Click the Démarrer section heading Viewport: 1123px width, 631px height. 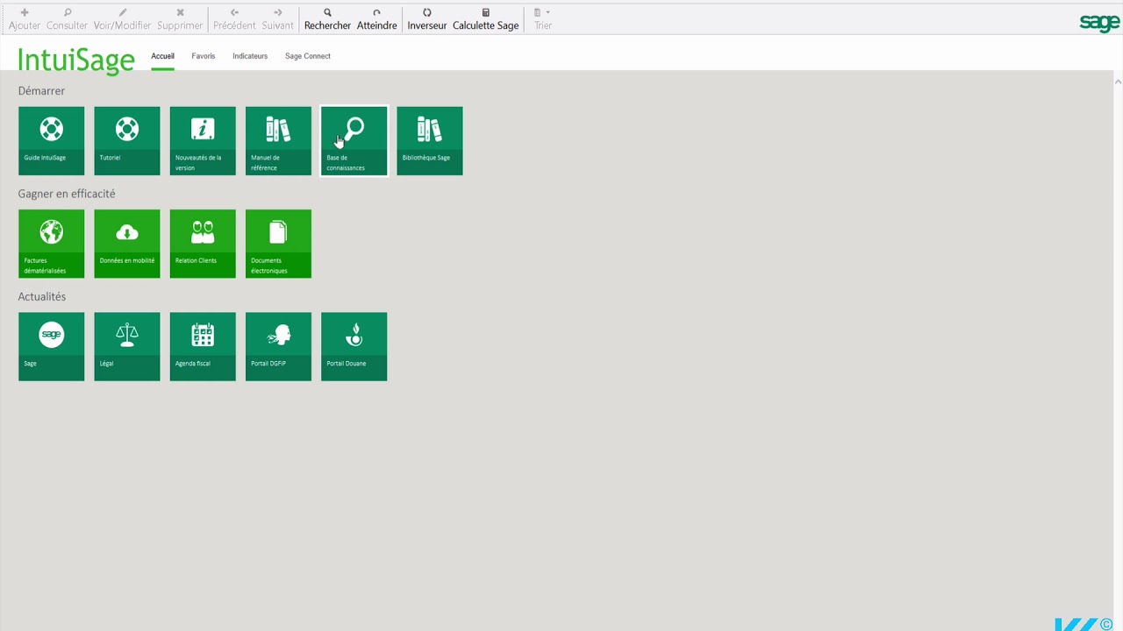(x=41, y=91)
